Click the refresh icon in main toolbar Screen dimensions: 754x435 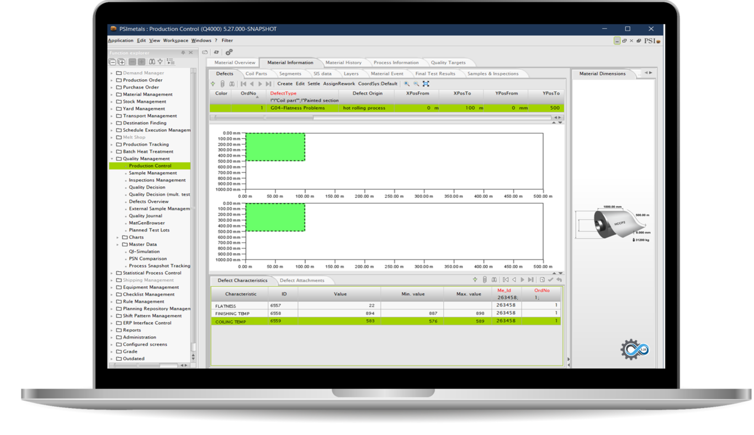coord(216,52)
